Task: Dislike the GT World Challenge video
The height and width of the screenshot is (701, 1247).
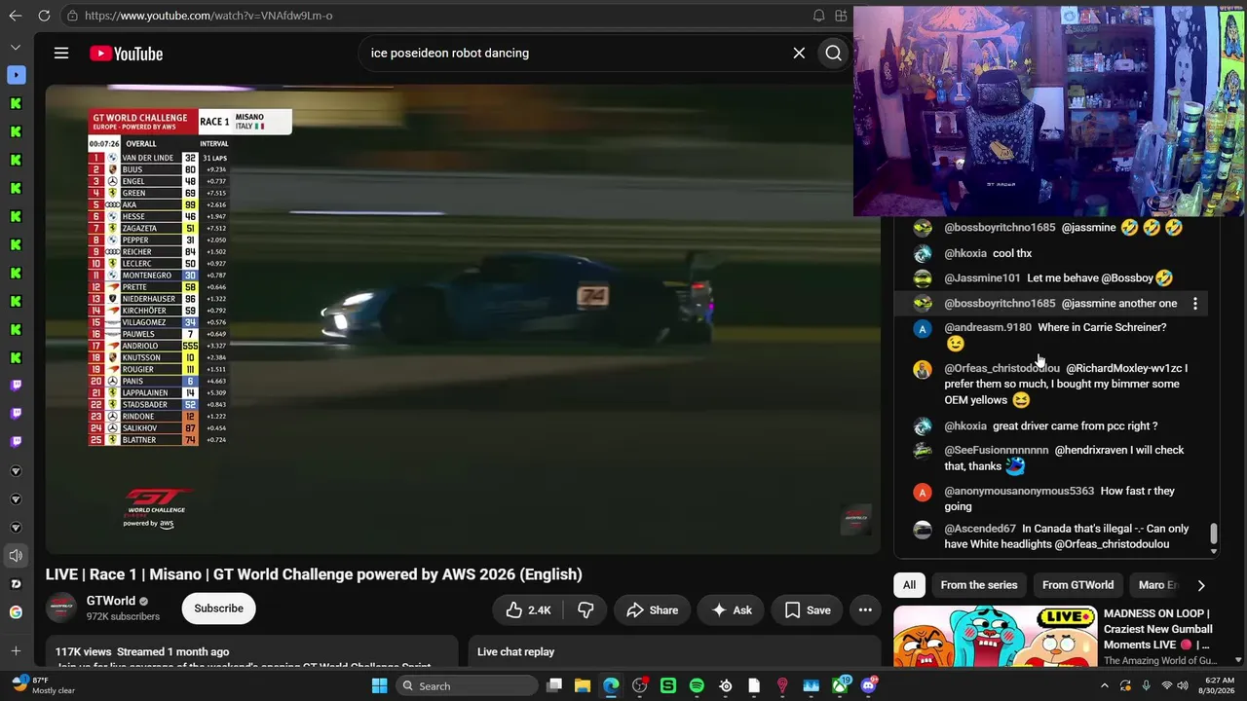Action: click(586, 610)
